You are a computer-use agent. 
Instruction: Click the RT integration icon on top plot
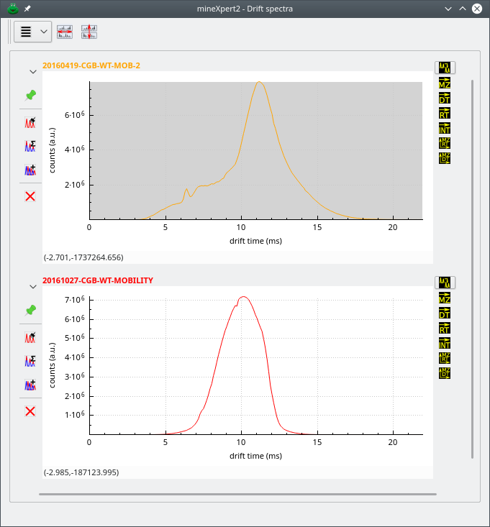coord(445,113)
